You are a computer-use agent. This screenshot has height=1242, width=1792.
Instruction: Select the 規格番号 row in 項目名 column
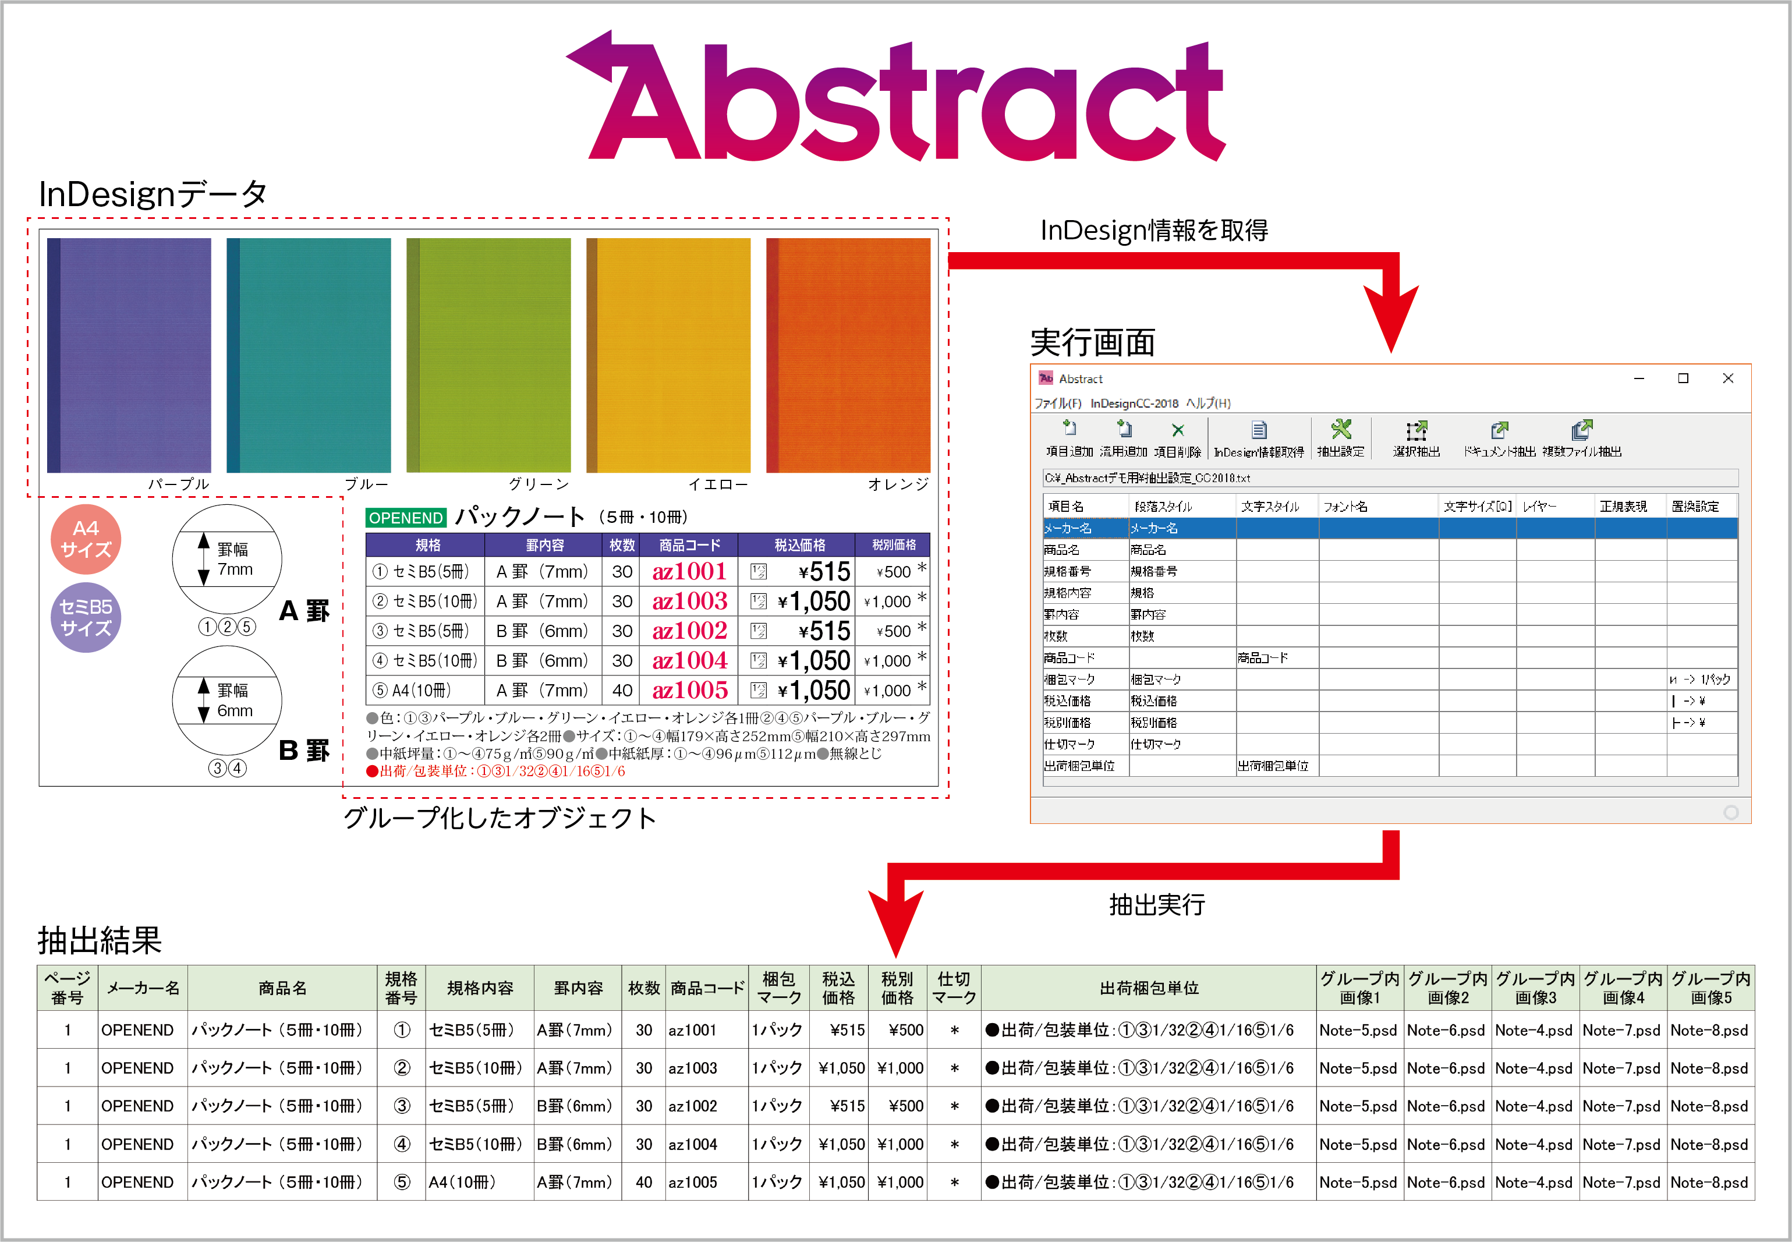coord(1086,571)
